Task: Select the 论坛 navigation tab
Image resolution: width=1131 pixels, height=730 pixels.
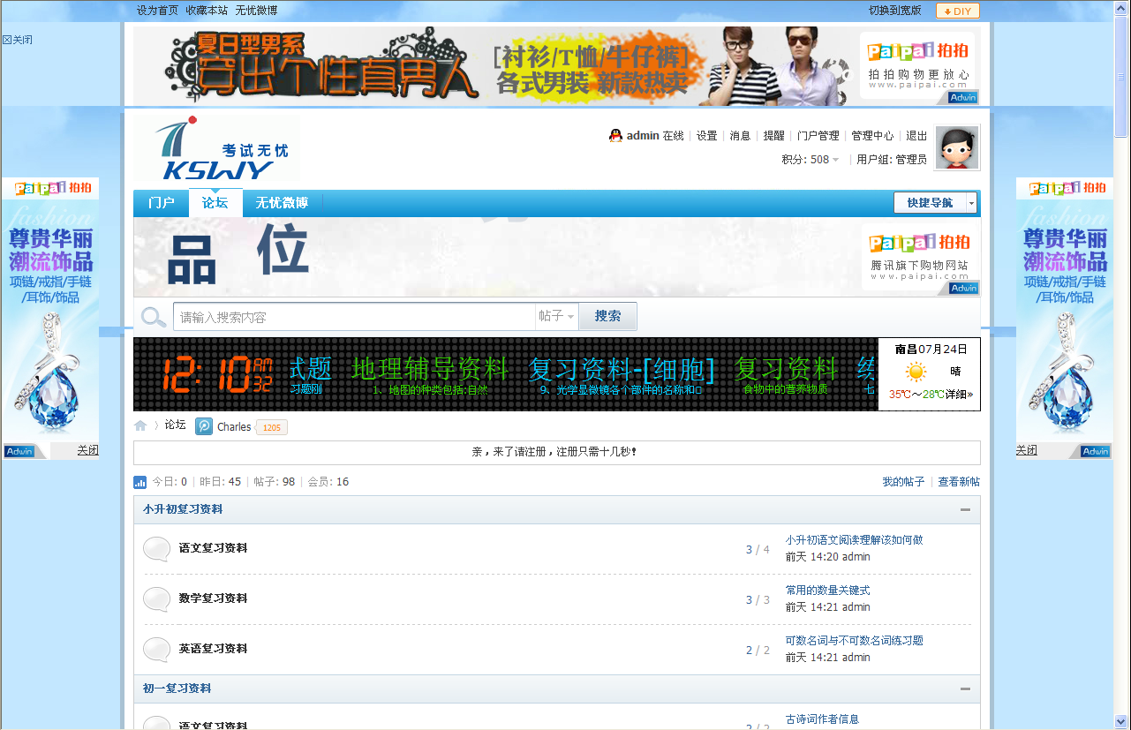Action: (215, 203)
